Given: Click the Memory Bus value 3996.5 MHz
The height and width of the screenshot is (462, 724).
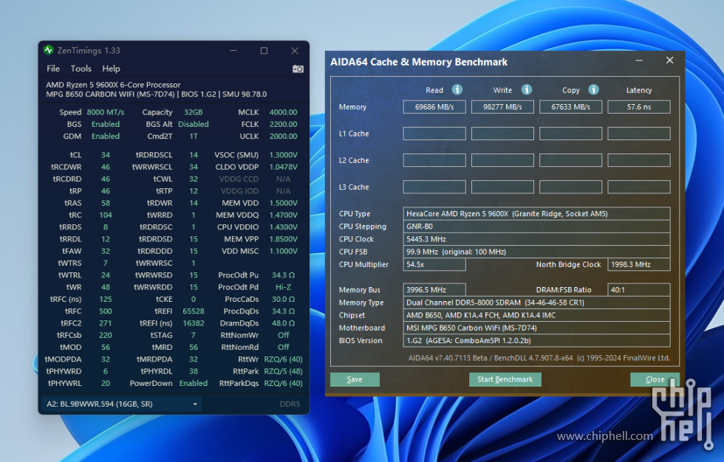Looking at the screenshot, I should click(434, 290).
